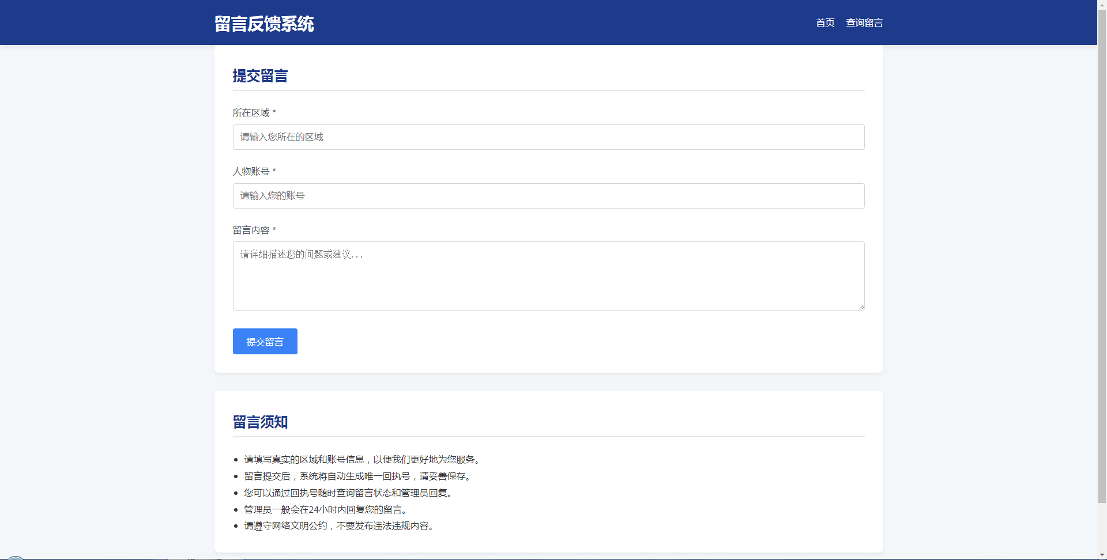This screenshot has height=560, width=1107.
Task: Click into the 人物账号 input box
Action: (548, 196)
